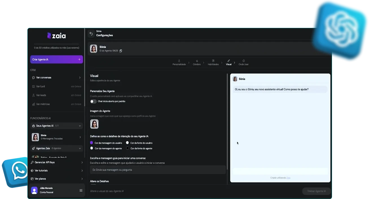Pick the Cor da fonte do agente color
This screenshot has height=199, width=369.
(x=127, y=148)
